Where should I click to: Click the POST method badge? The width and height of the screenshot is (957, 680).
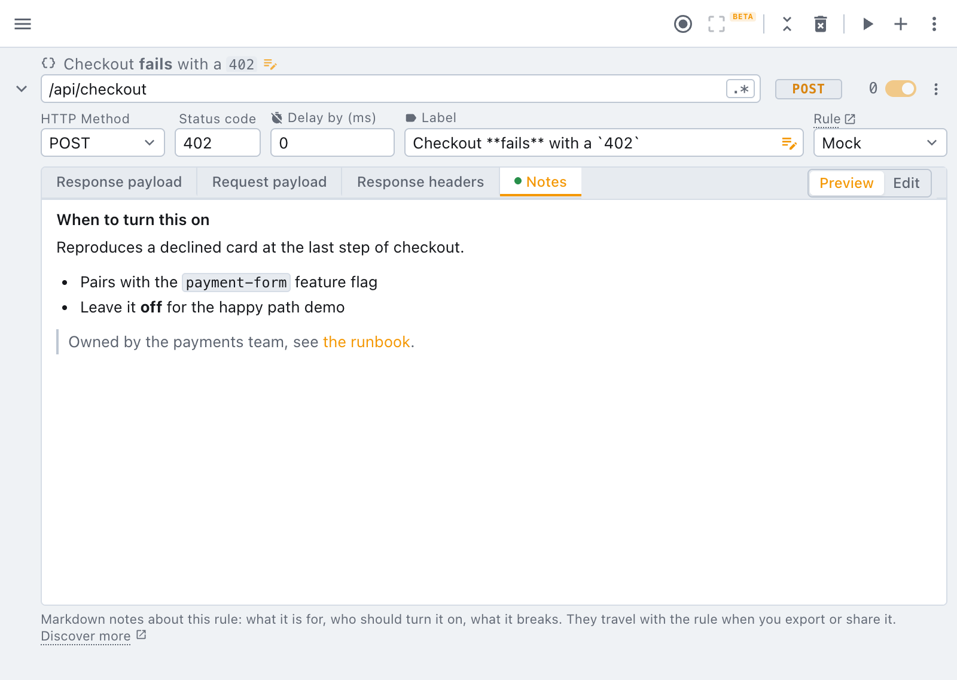[x=809, y=89]
